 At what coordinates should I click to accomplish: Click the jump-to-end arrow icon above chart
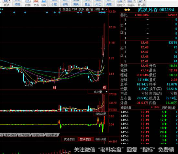tap(103, 9)
